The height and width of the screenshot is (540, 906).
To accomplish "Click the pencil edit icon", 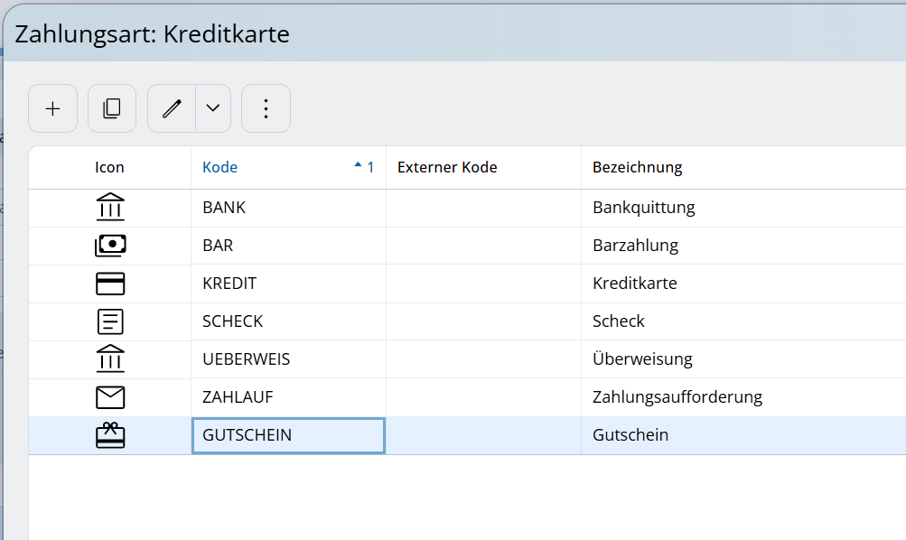I will 172,108.
